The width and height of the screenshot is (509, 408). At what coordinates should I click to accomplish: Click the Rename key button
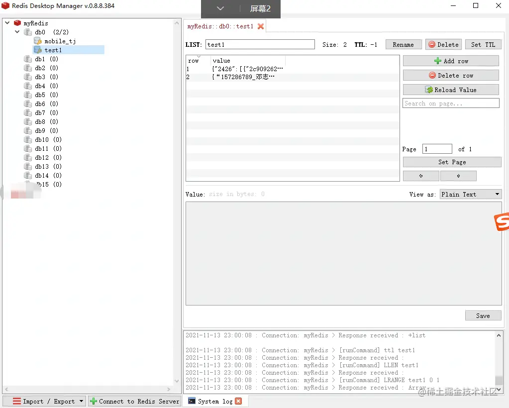(x=403, y=44)
